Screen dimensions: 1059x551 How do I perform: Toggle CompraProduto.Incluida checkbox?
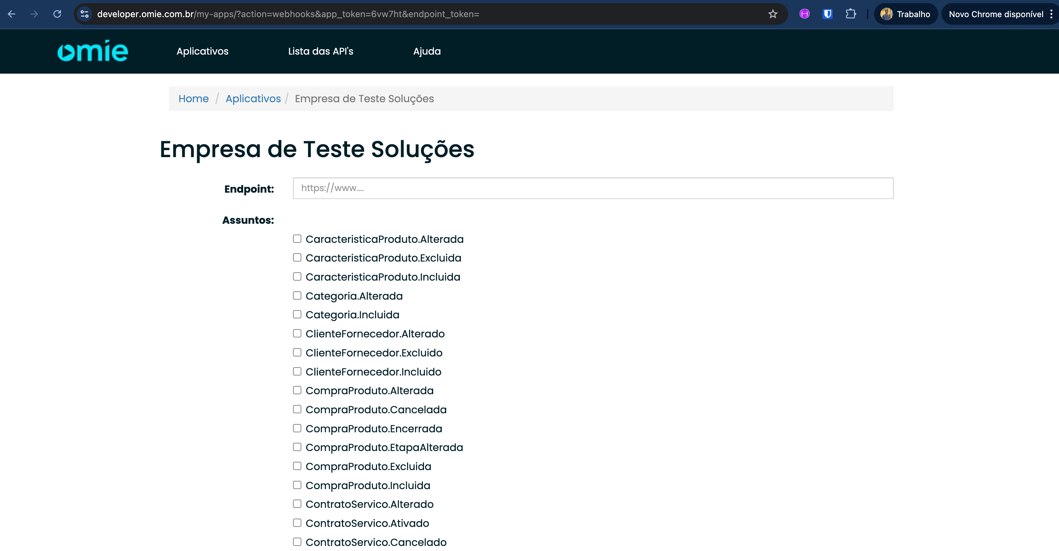[x=297, y=485]
